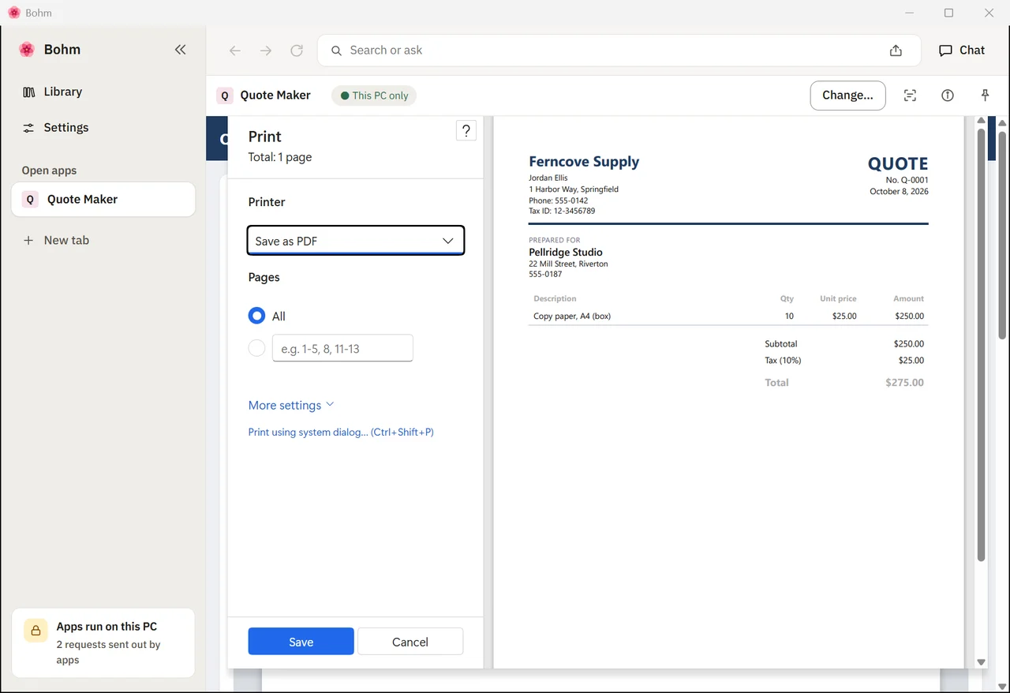Click the This PC only badge

[x=374, y=96]
